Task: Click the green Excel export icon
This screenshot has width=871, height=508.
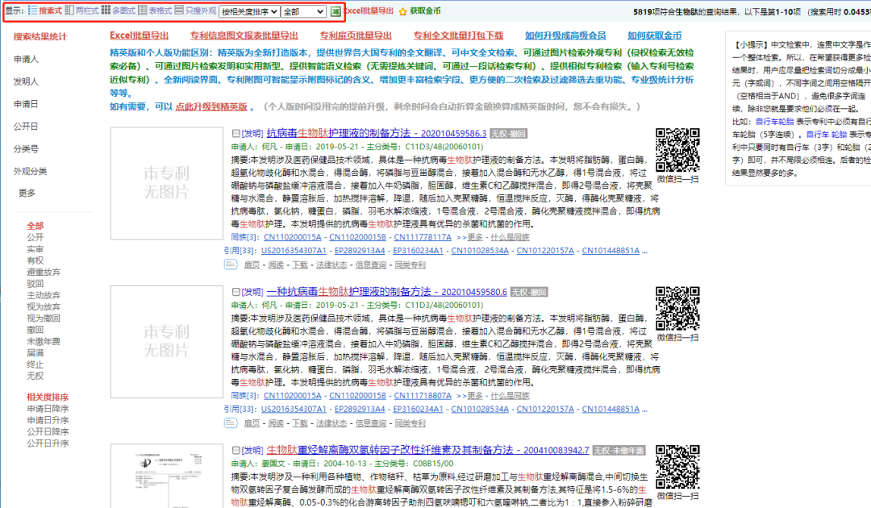Action: coord(335,11)
